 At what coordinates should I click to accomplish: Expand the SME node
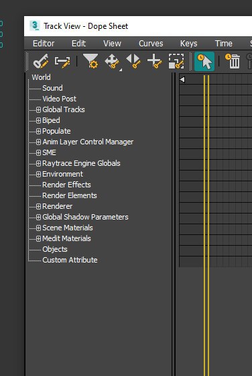38,153
